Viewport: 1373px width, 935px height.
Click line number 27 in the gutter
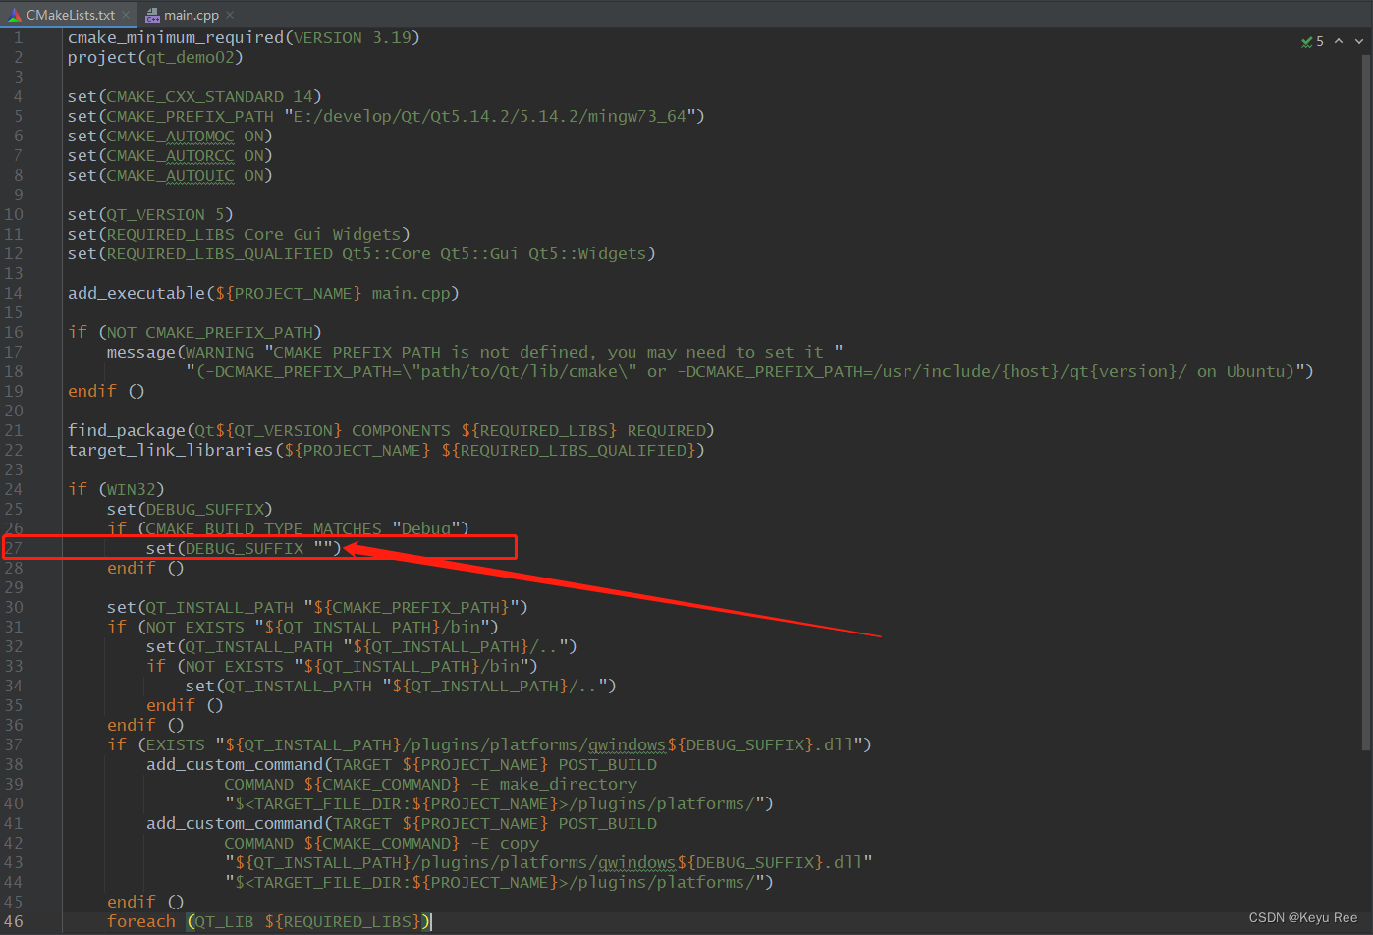pos(15,548)
